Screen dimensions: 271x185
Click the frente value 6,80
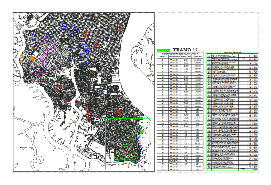(x=186, y=83)
